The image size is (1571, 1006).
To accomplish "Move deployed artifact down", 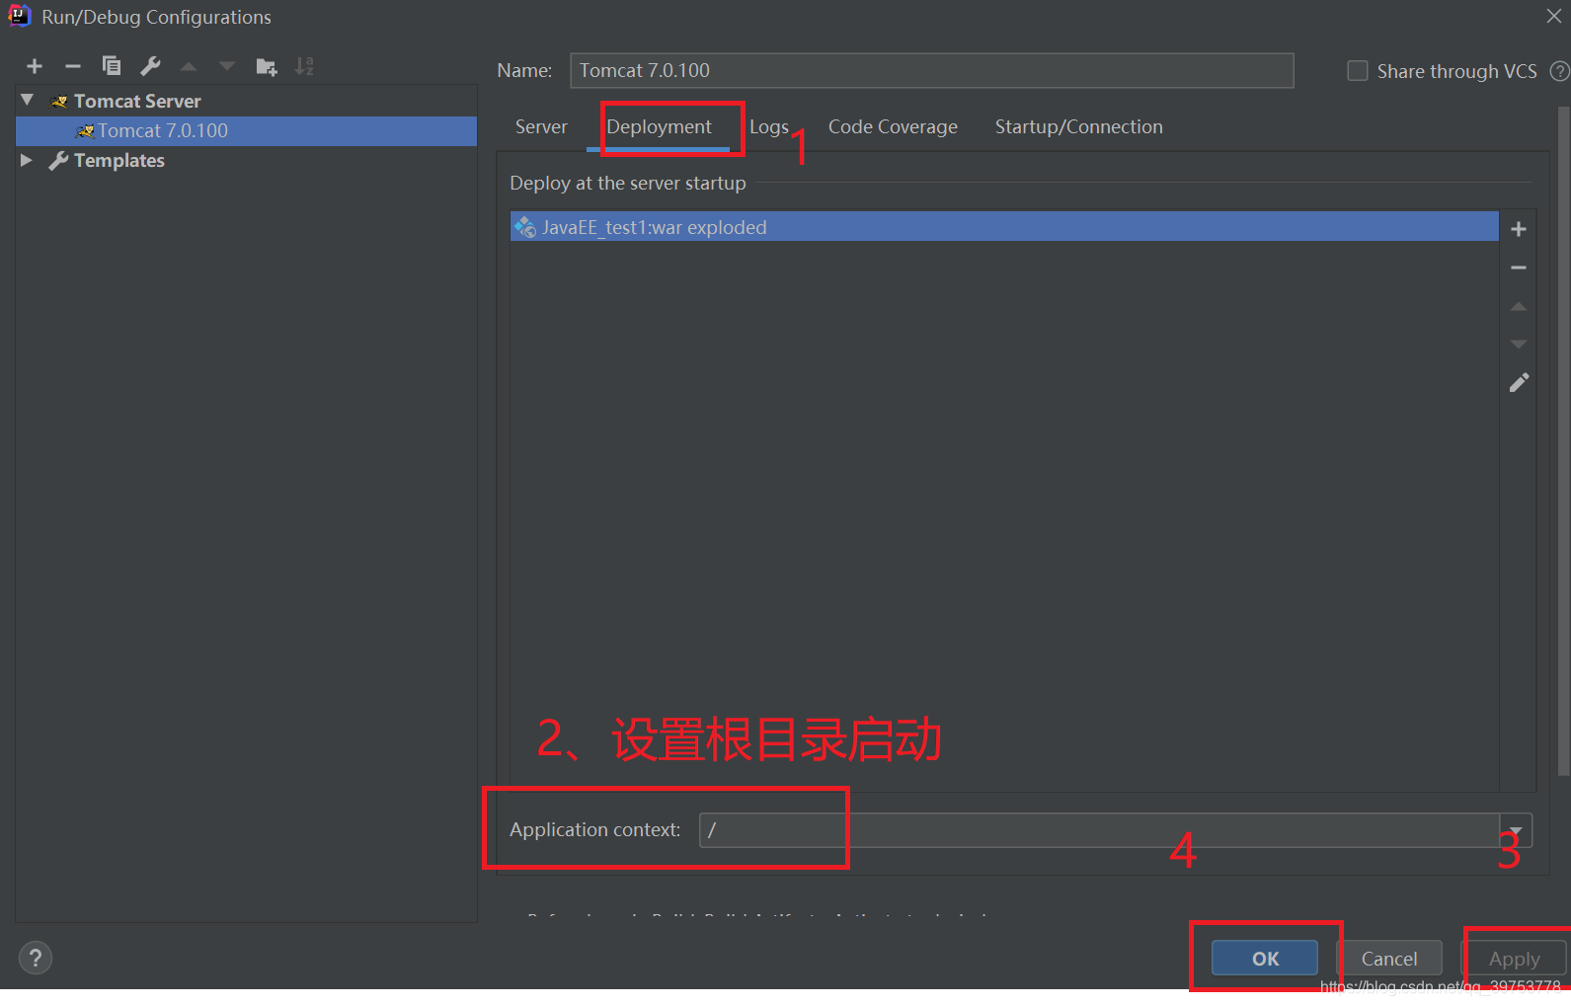I will point(1519,344).
